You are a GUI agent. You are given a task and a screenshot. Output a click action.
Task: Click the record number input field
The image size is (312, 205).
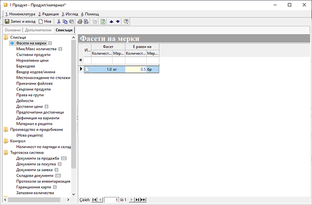[112, 200]
